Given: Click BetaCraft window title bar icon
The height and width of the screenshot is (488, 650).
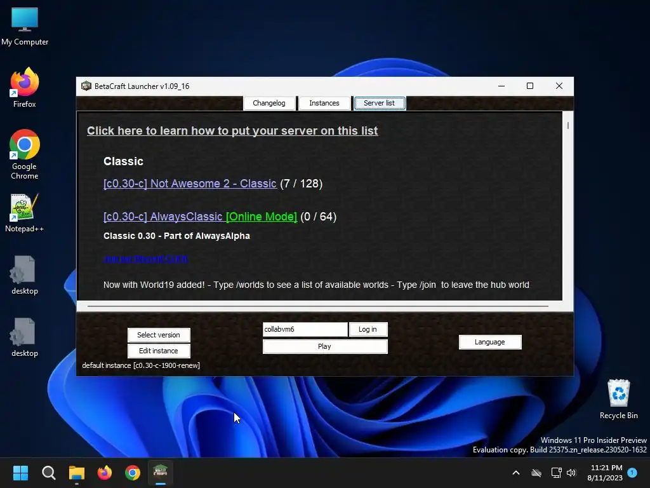Looking at the screenshot, I should click(86, 86).
